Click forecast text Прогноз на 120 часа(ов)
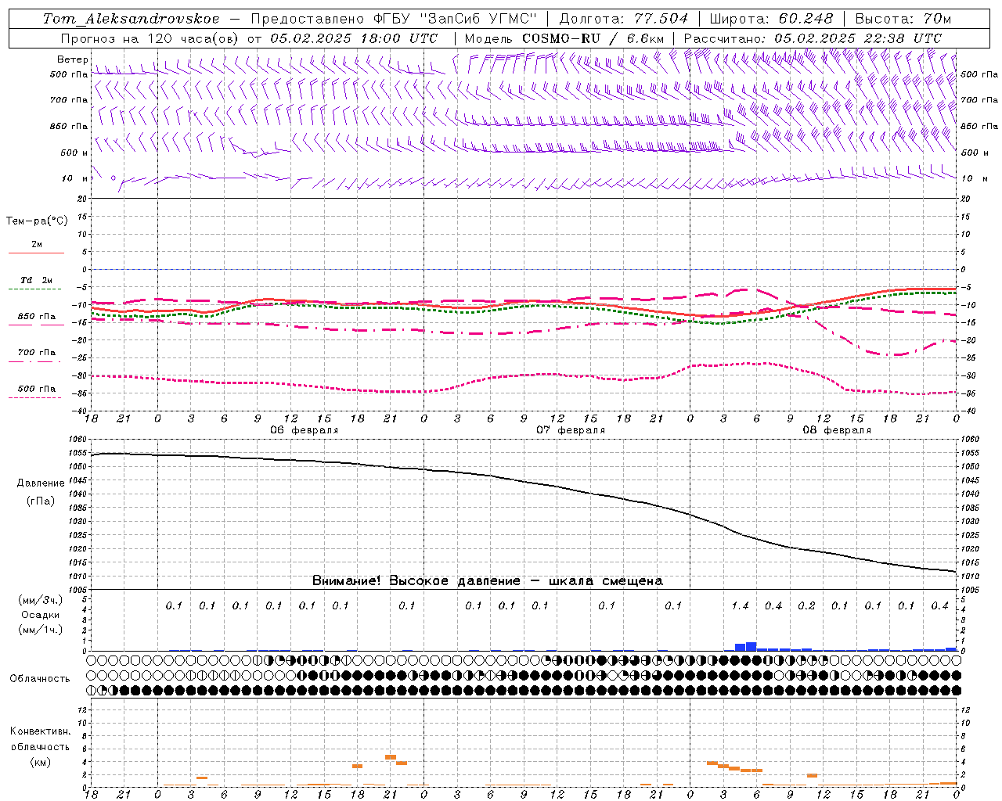 click(150, 38)
